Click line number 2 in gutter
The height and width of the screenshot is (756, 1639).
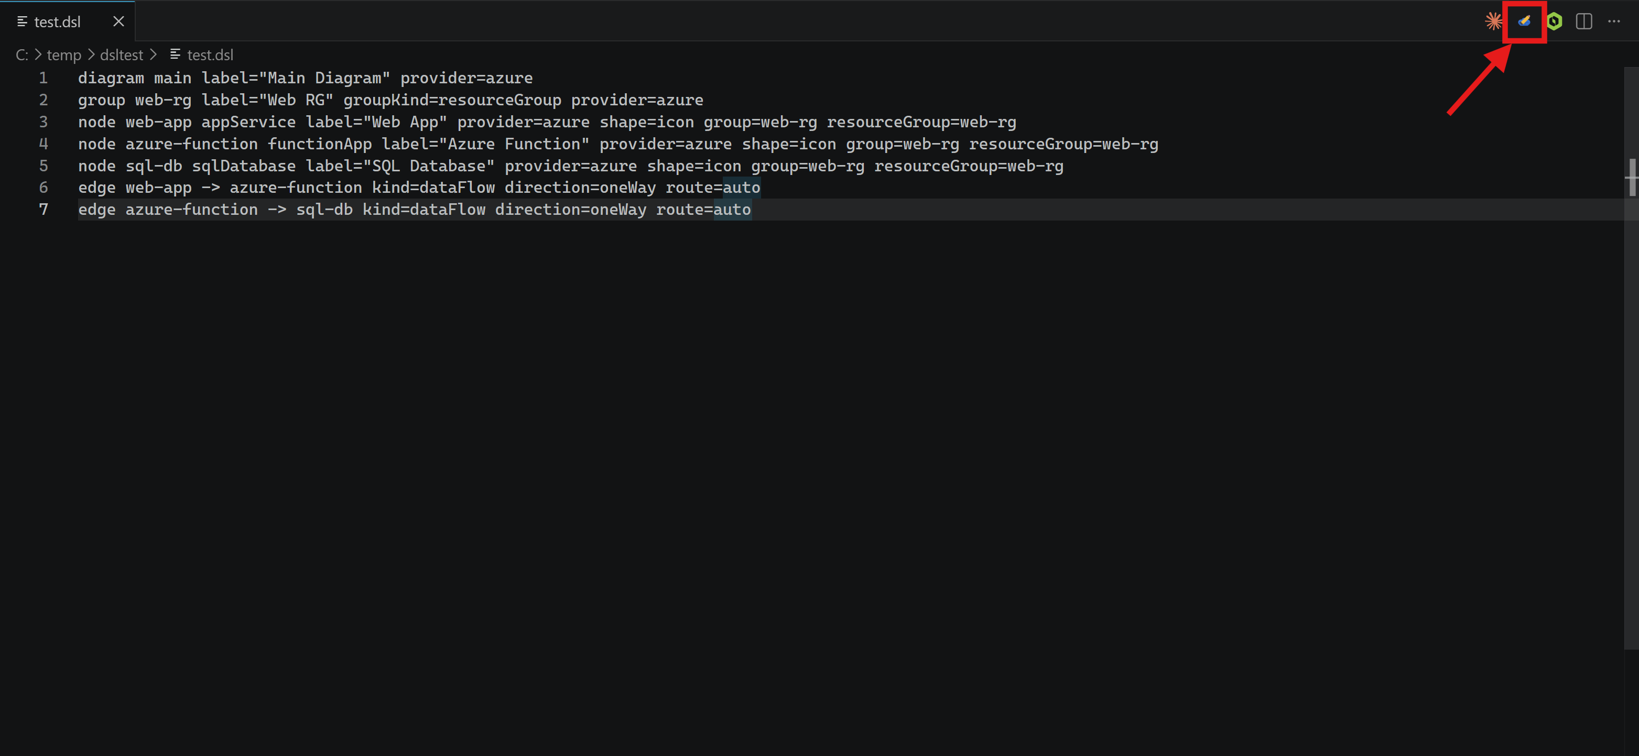click(44, 100)
